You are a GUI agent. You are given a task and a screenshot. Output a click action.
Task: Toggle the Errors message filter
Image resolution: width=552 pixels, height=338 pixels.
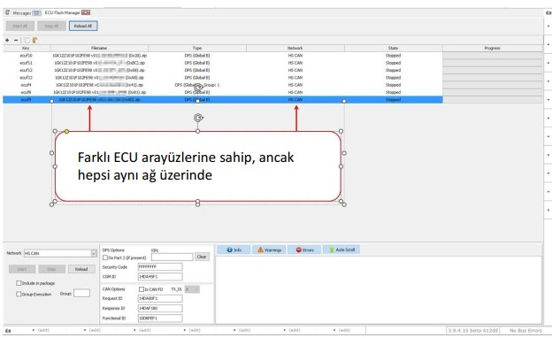click(304, 250)
